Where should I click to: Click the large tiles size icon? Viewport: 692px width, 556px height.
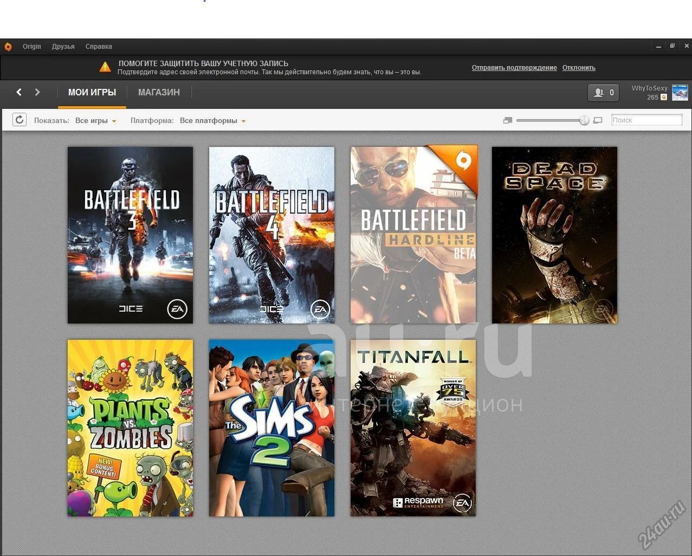(x=598, y=120)
